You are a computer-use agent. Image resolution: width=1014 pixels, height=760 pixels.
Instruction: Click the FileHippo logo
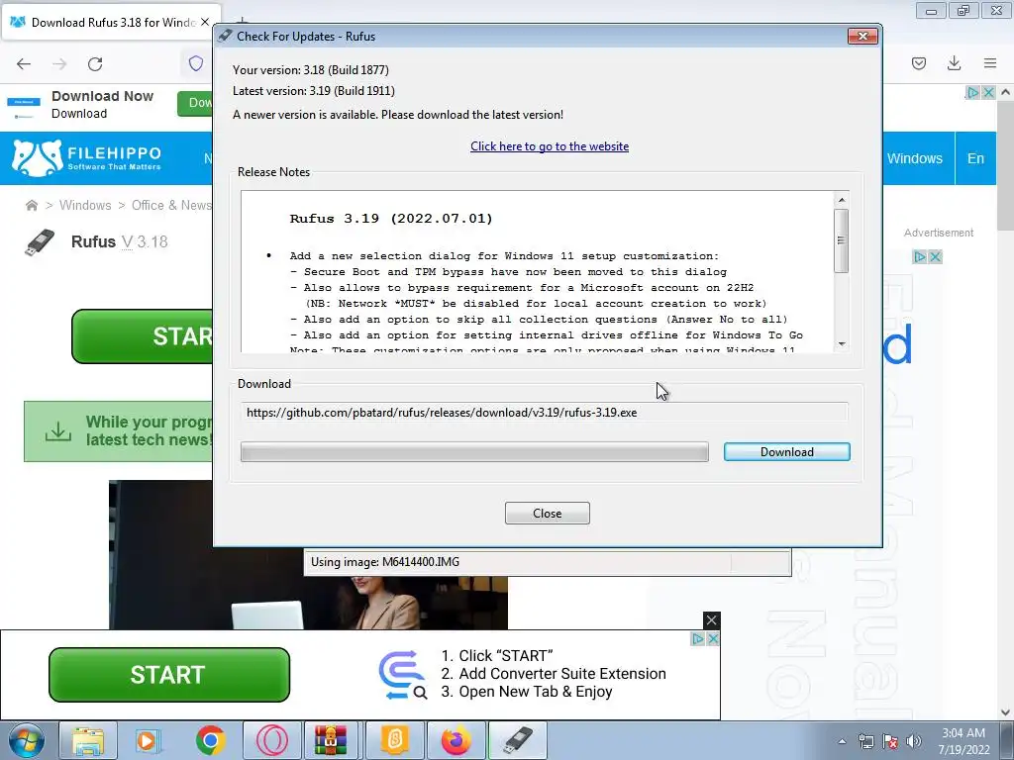[x=87, y=158]
